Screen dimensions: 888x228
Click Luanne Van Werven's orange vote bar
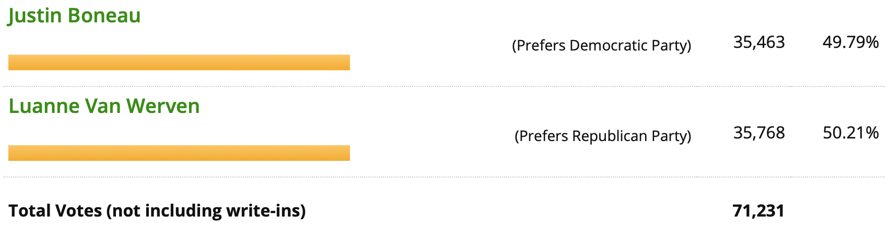click(x=179, y=153)
